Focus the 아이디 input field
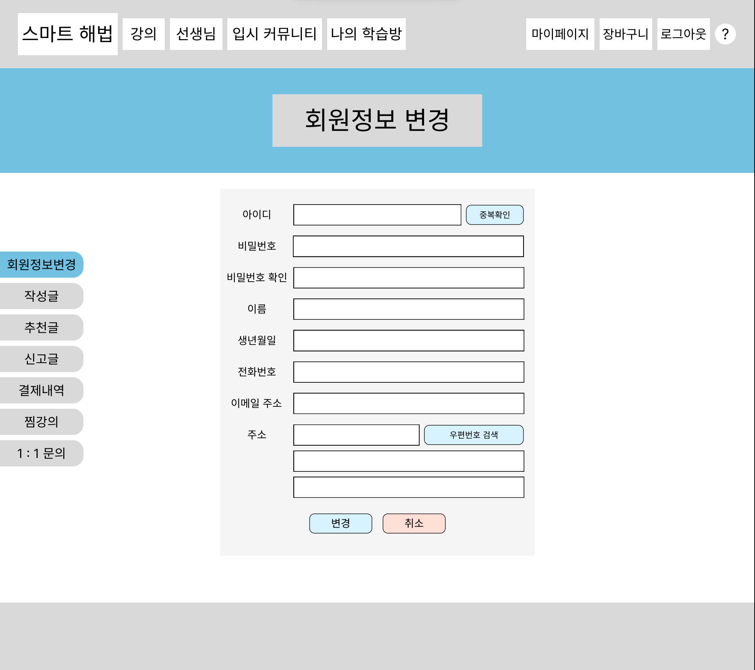 pyautogui.click(x=377, y=215)
